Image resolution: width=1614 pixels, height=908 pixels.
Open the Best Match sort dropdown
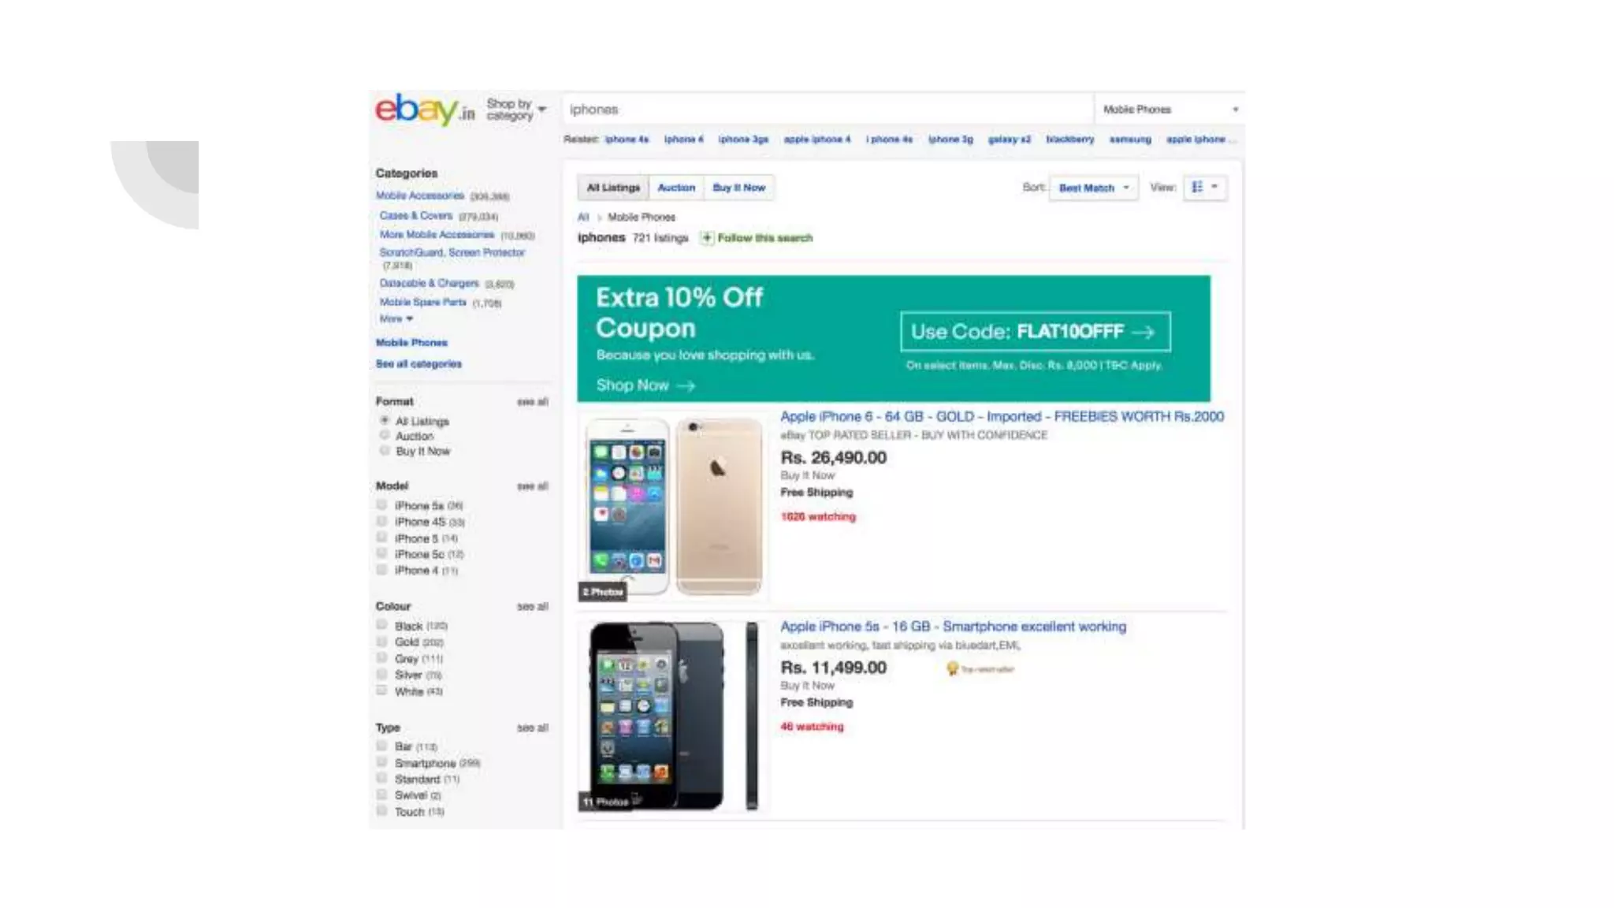1093,188
